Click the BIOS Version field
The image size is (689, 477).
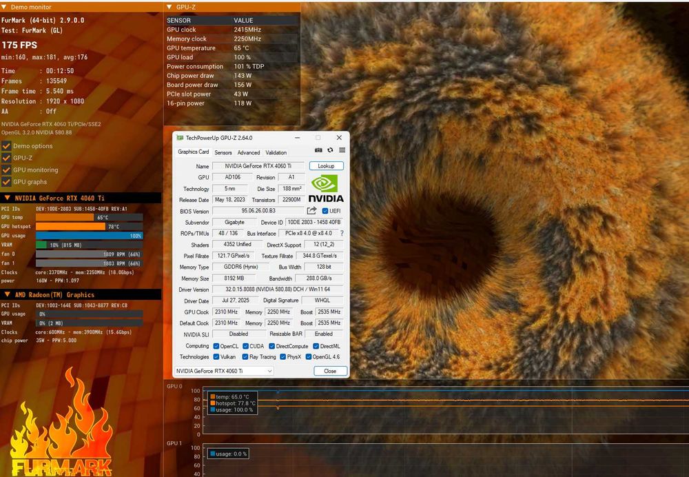point(258,211)
